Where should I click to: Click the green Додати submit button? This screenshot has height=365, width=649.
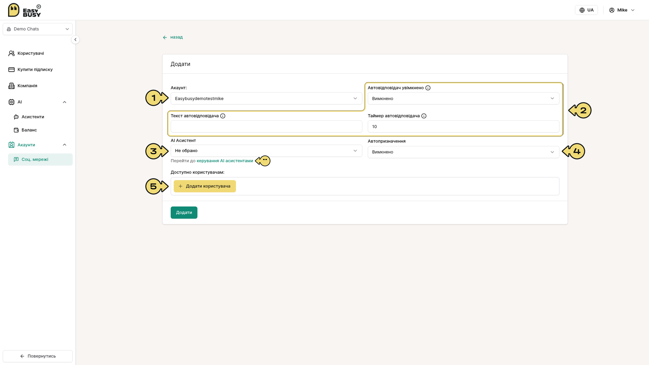[184, 213]
